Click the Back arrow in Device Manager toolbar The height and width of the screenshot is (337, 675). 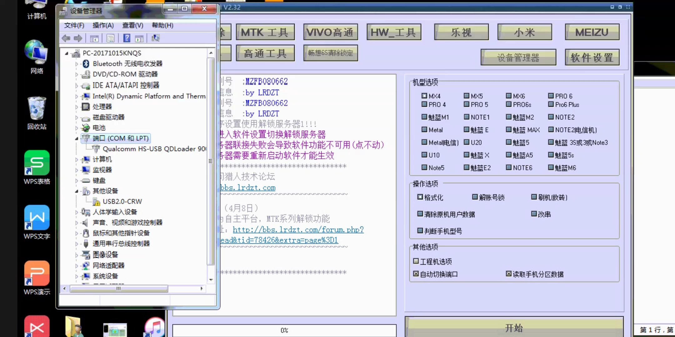click(66, 38)
